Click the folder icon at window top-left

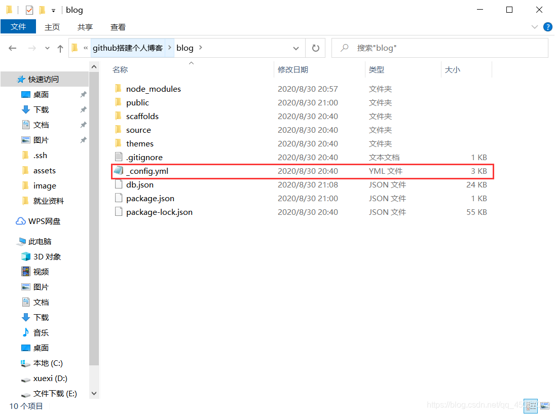(9, 9)
